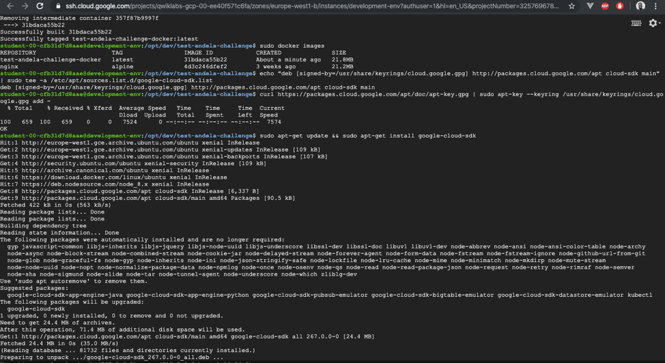Click the 'CREATED' column header
Viewport: 665px width, 363px height.
268,53
